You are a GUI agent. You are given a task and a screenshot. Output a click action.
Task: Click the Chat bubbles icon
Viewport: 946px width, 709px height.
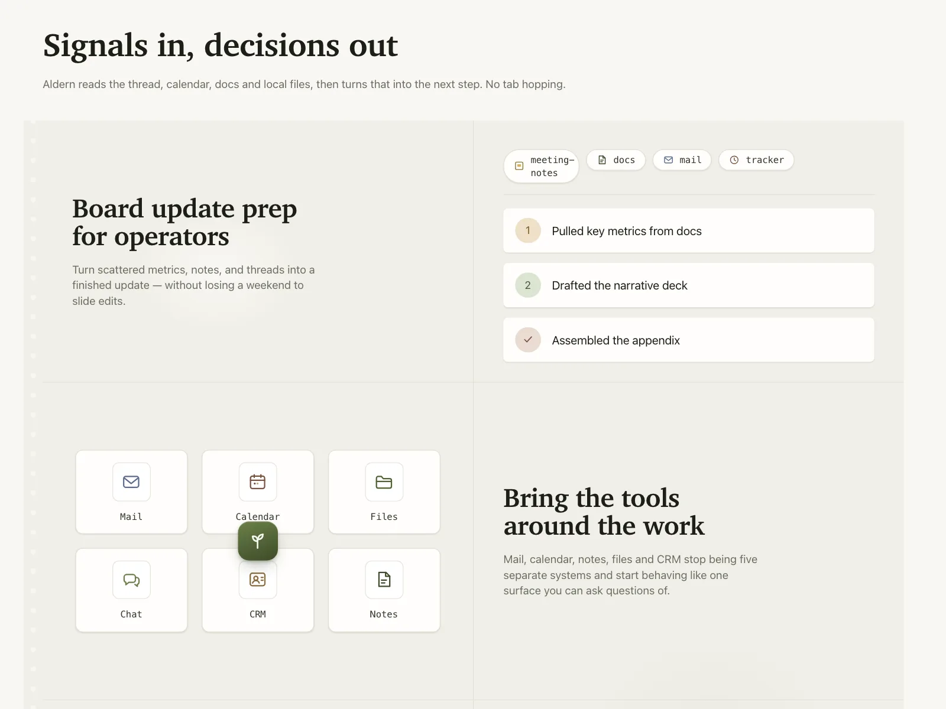click(131, 580)
